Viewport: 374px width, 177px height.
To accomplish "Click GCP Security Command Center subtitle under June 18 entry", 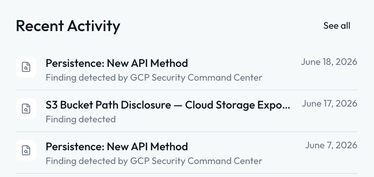I will (154, 77).
